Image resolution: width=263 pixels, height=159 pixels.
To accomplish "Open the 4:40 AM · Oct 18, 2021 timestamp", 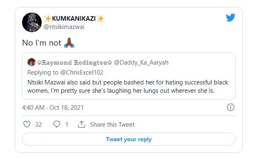I will pyautogui.click(x=53, y=108).
